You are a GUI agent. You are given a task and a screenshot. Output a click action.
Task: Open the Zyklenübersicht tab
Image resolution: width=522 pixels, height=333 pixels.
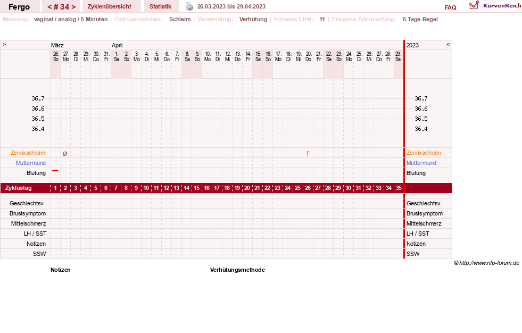pos(110,6)
